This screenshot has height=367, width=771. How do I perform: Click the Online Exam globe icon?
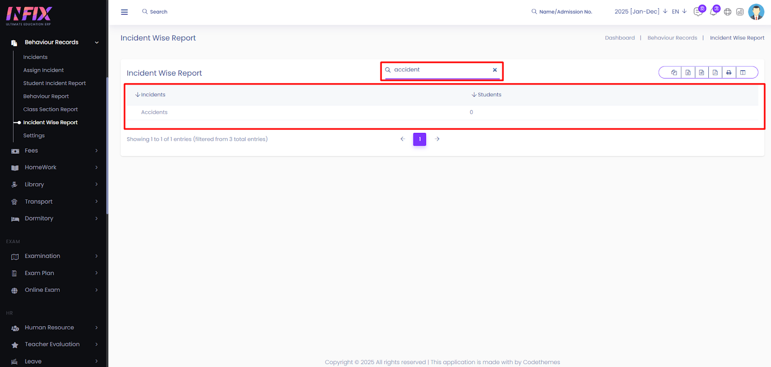click(14, 290)
